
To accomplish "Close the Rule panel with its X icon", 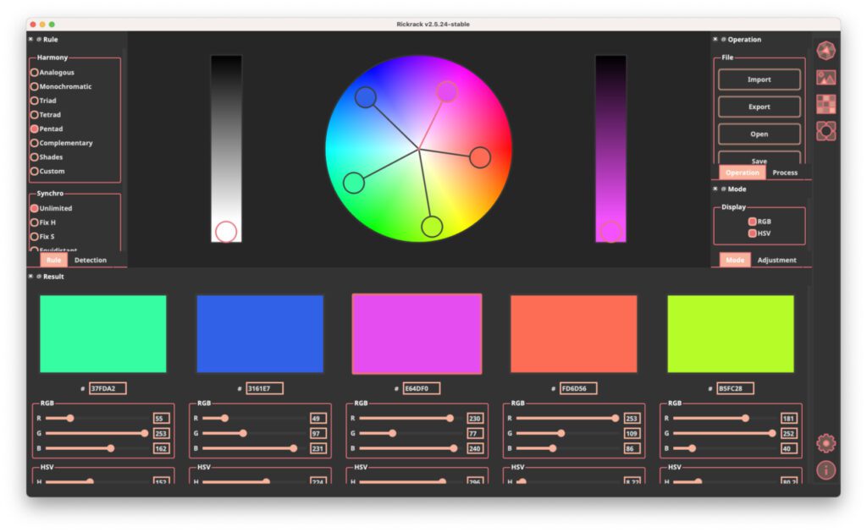I will 30,40.
